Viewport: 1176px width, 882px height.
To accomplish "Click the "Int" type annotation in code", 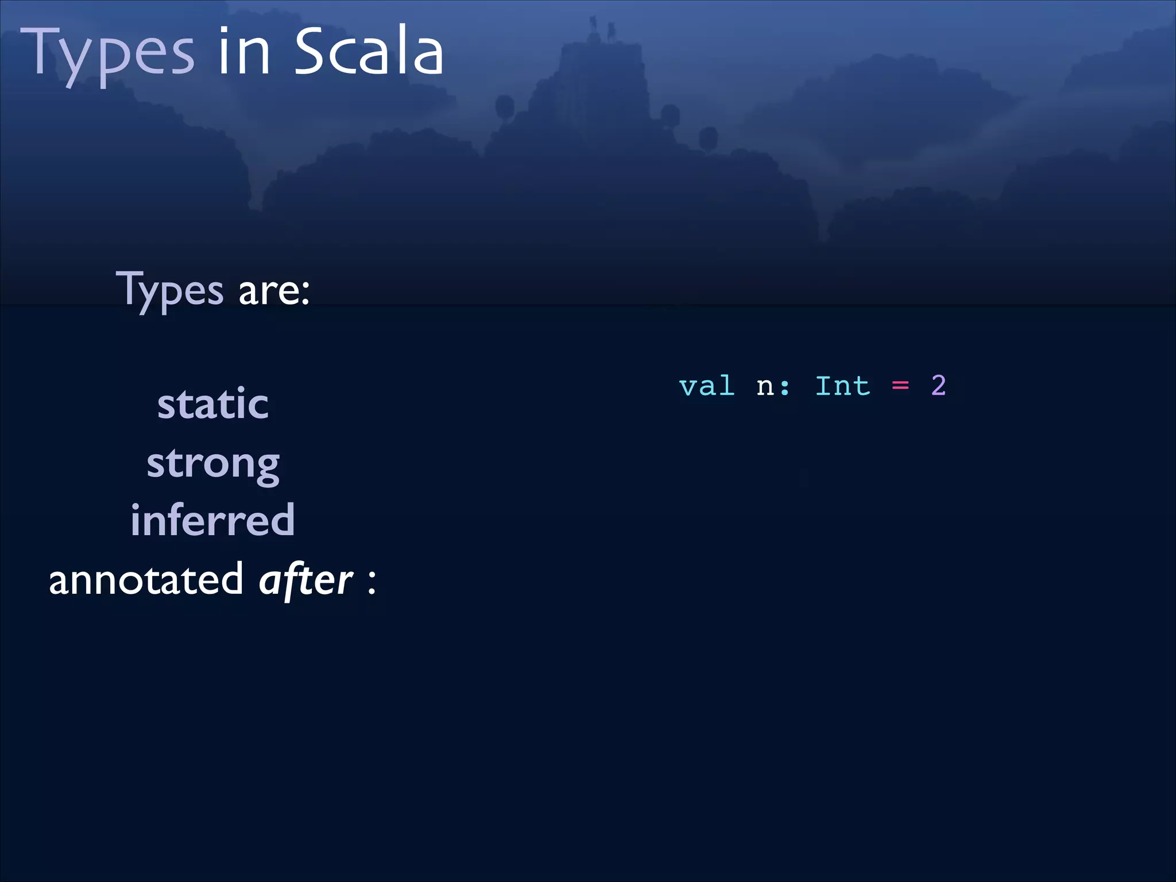I will [842, 386].
